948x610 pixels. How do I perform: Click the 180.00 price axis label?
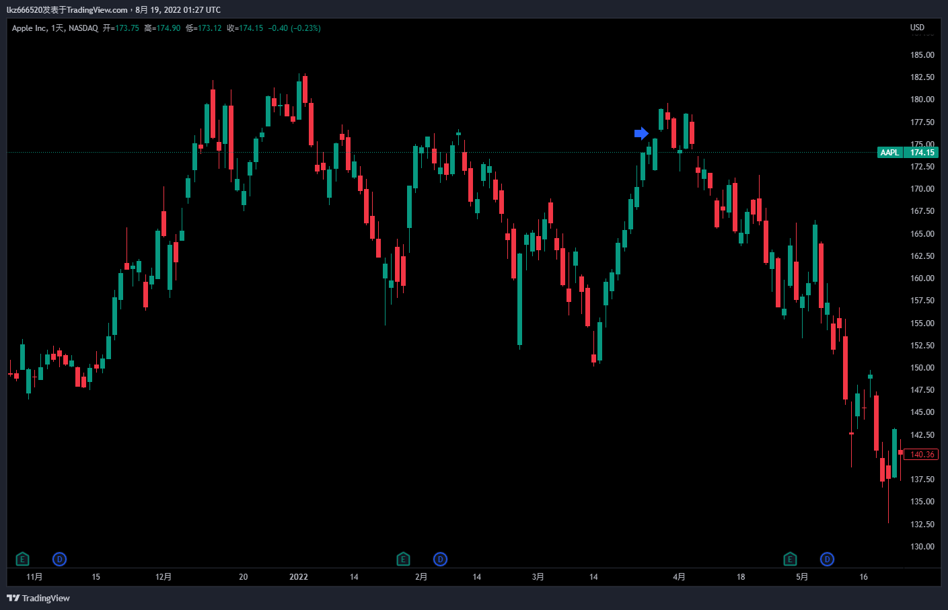(922, 100)
